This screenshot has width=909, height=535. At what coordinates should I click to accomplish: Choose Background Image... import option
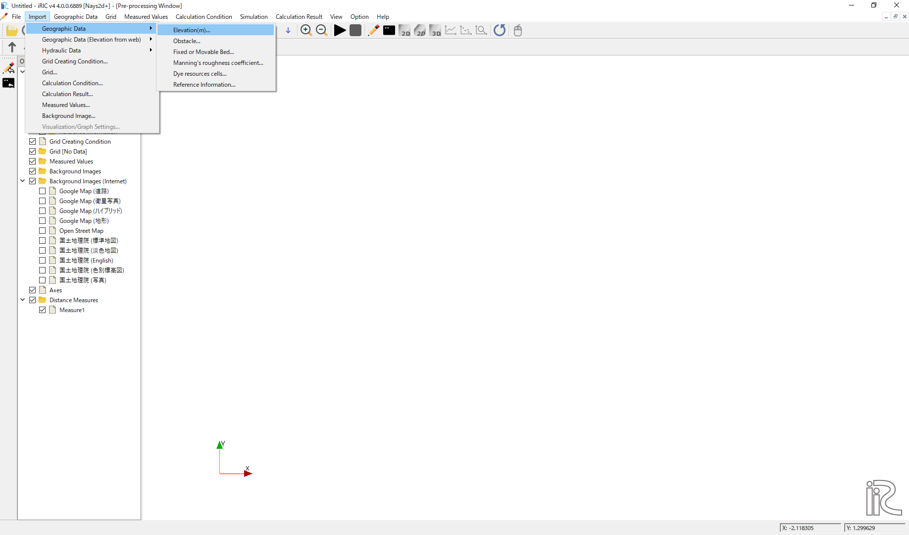click(x=92, y=116)
